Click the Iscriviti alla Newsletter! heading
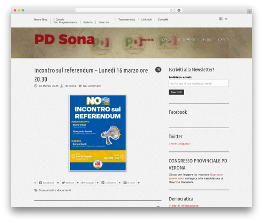 click(x=191, y=70)
